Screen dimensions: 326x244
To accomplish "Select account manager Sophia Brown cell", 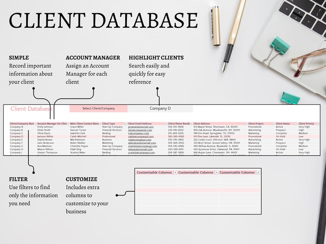I will pos(45,140).
